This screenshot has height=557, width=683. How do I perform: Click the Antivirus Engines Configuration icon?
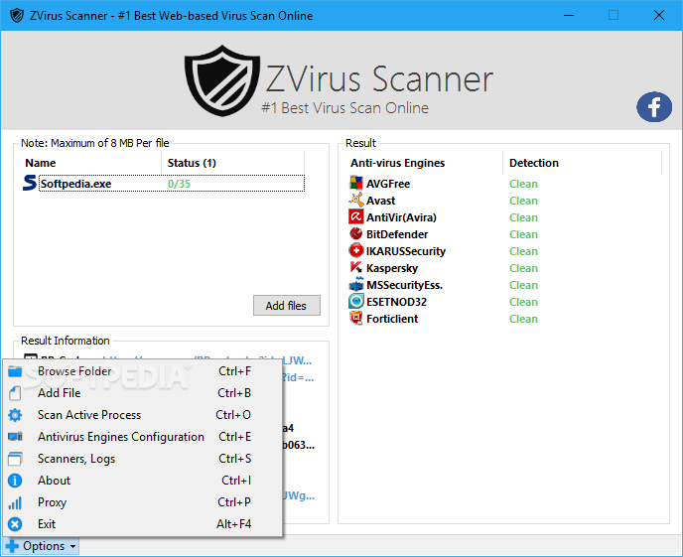click(x=15, y=437)
